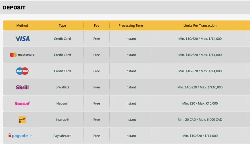Click the paysafecard logo

coord(22,136)
